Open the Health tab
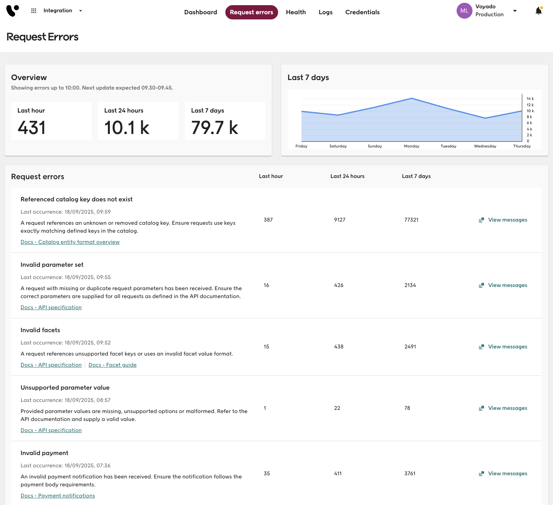This screenshot has width=553, height=505. pos(296,12)
